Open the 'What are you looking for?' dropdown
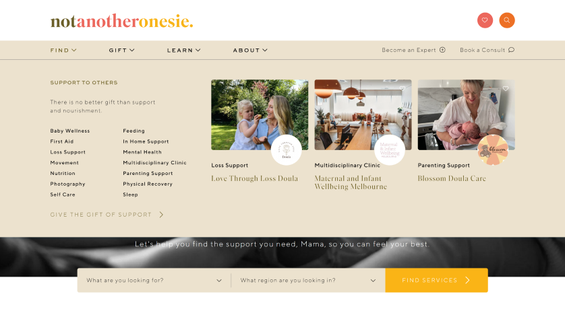The height and width of the screenshot is (317, 565). pos(154,280)
